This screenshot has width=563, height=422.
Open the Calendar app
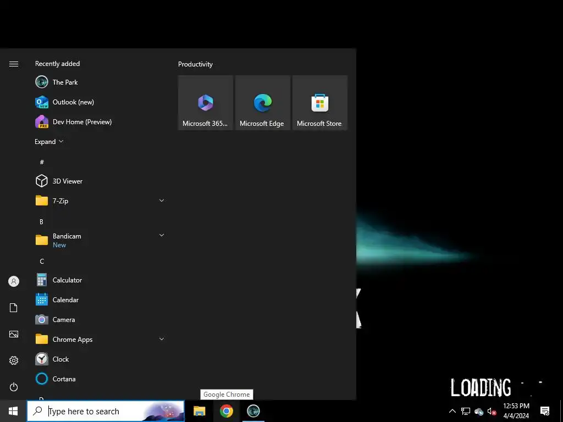[101, 299]
